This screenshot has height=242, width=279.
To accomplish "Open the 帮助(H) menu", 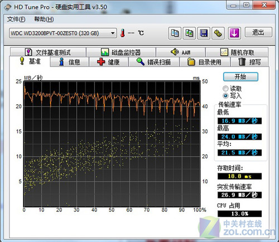I will click(44, 19).
